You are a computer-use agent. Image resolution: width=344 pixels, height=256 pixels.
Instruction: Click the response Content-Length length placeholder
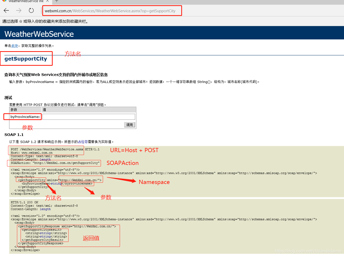45,209
